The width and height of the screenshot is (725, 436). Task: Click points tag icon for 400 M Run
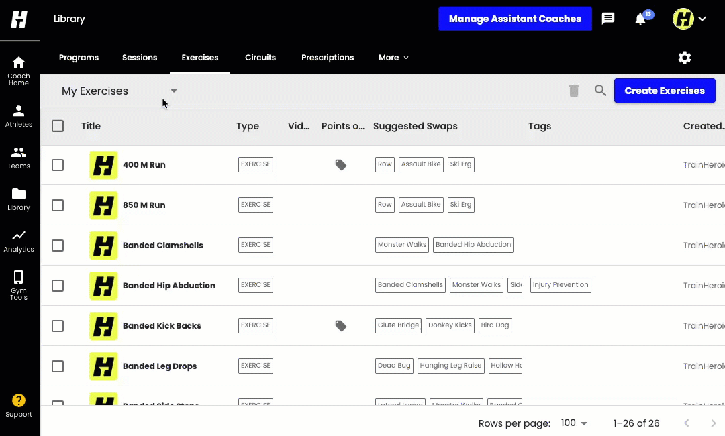[x=341, y=165]
